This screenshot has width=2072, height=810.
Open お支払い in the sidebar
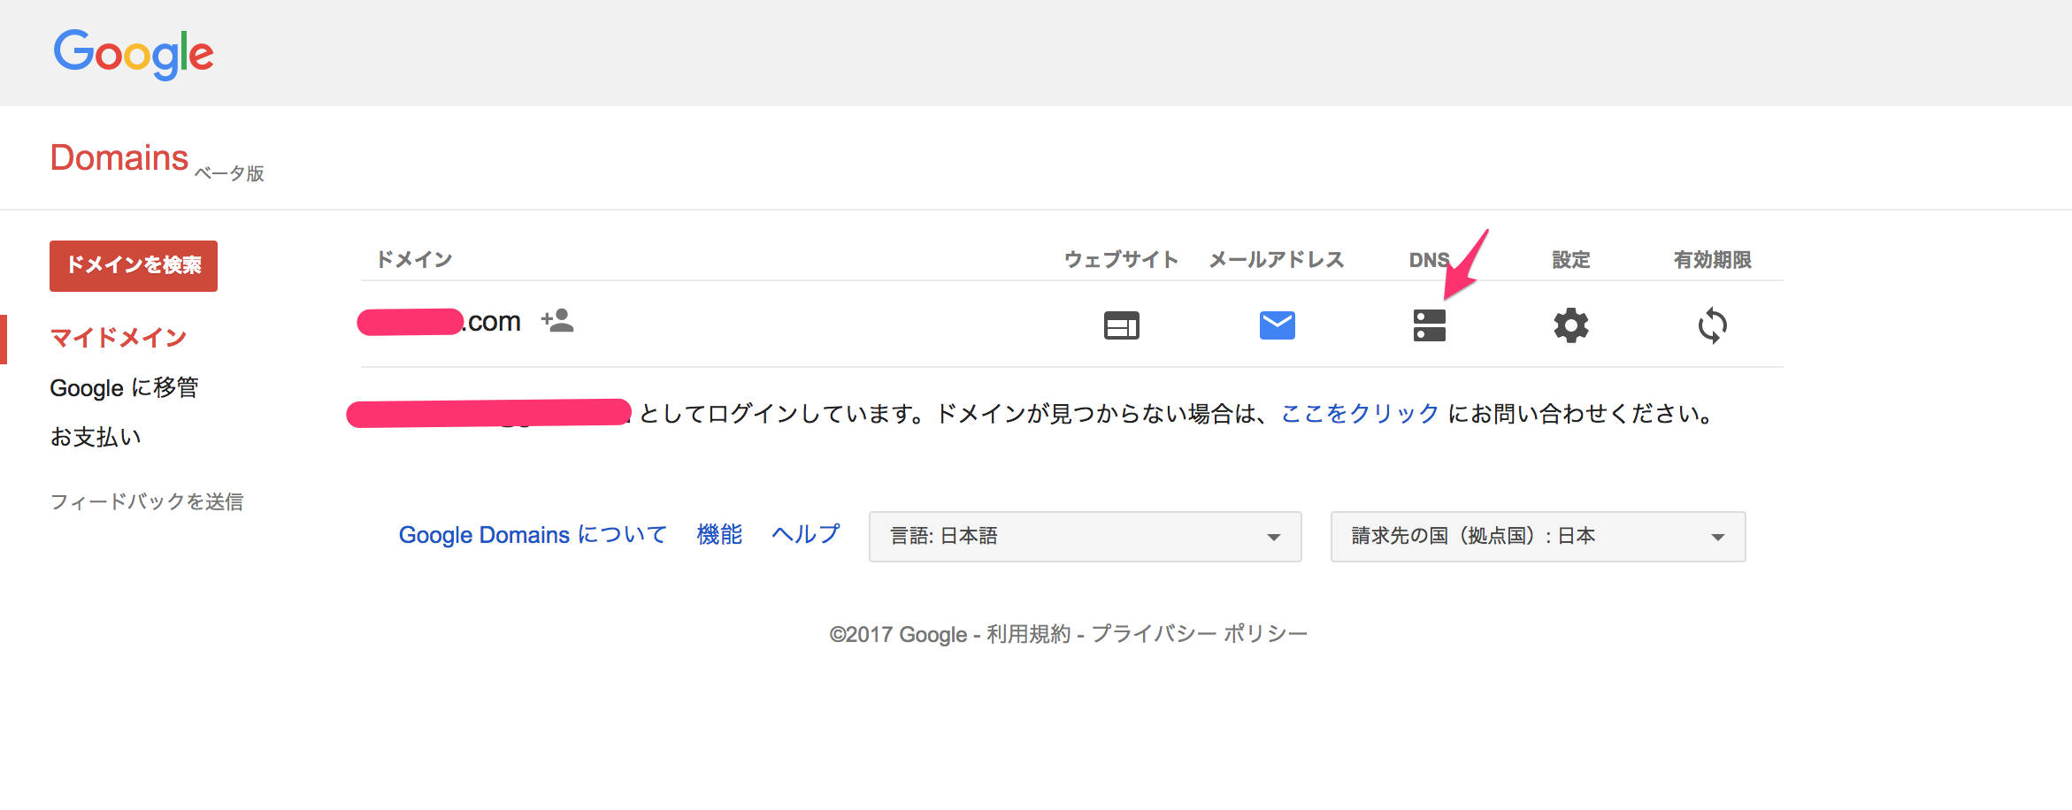96,437
